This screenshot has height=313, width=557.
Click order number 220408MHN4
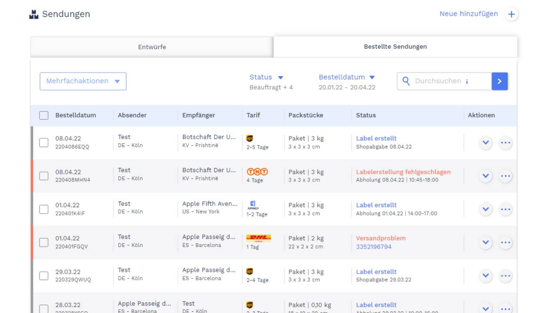[x=73, y=180]
